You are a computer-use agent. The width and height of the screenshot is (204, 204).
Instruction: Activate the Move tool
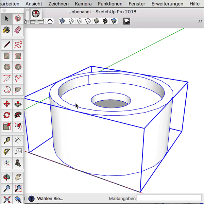tap(6, 104)
